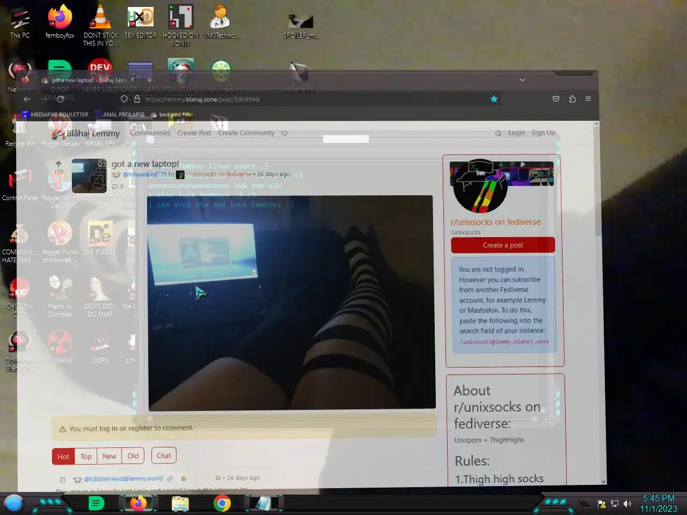
Task: Click the '!unixsocks@lemmy.blahaj.zone' address text
Action: tap(504, 342)
